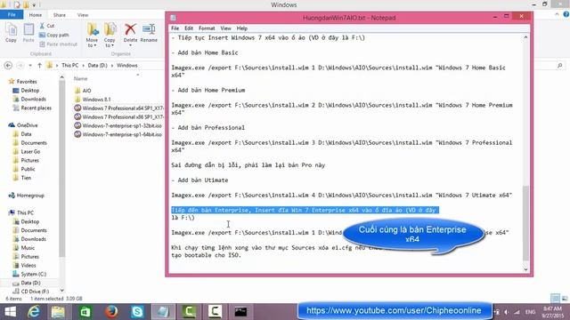This screenshot has width=570, height=320.
Task: Click Windows in the address breadcrumb
Action: (x=126, y=65)
